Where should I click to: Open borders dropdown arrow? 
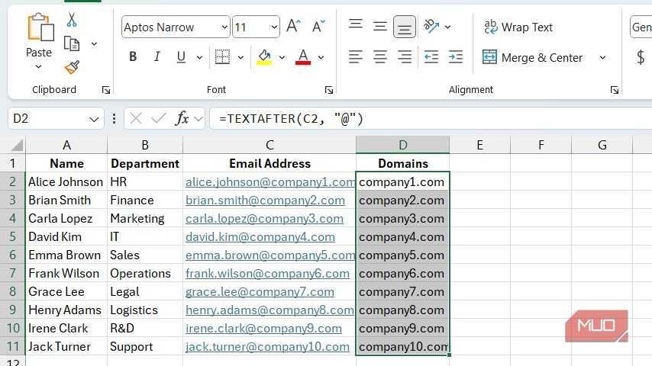(x=240, y=57)
